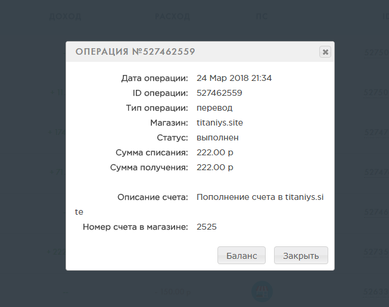Click the shop invoice number 2525

point(206,227)
